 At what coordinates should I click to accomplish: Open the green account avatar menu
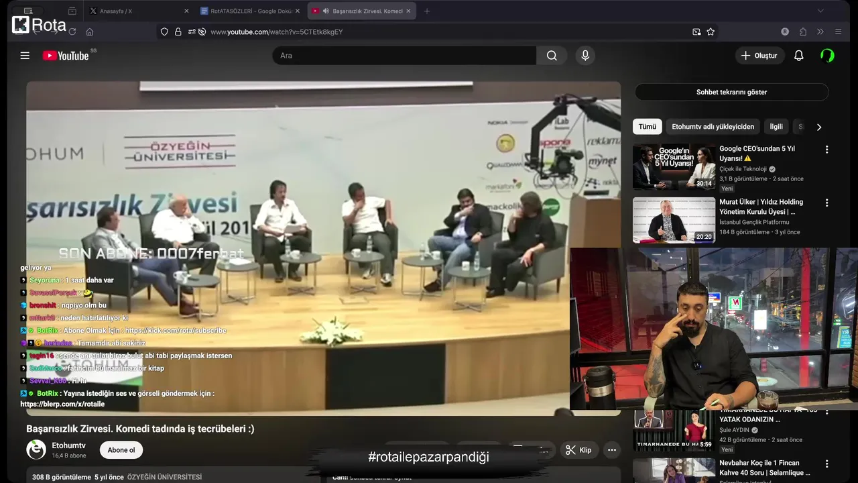(x=827, y=56)
